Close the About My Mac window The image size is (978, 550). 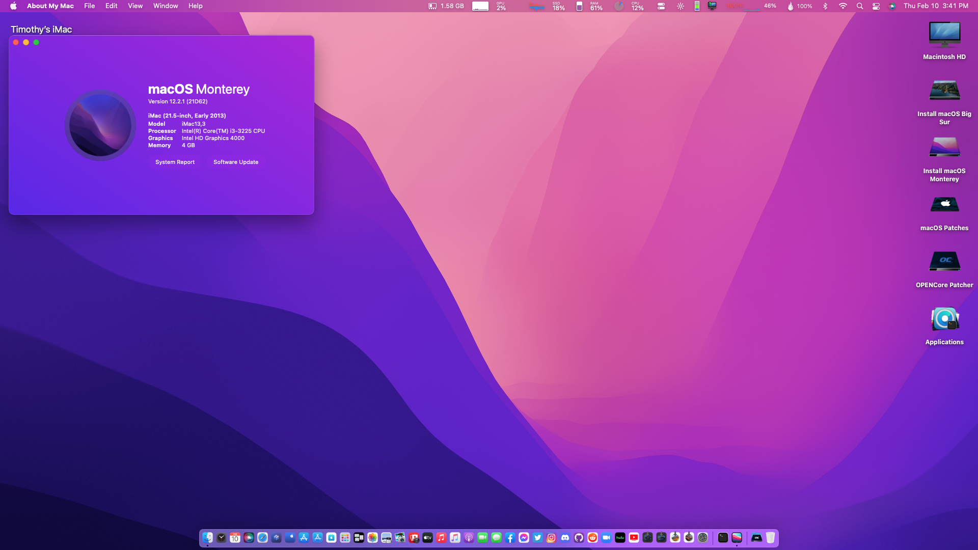point(16,42)
